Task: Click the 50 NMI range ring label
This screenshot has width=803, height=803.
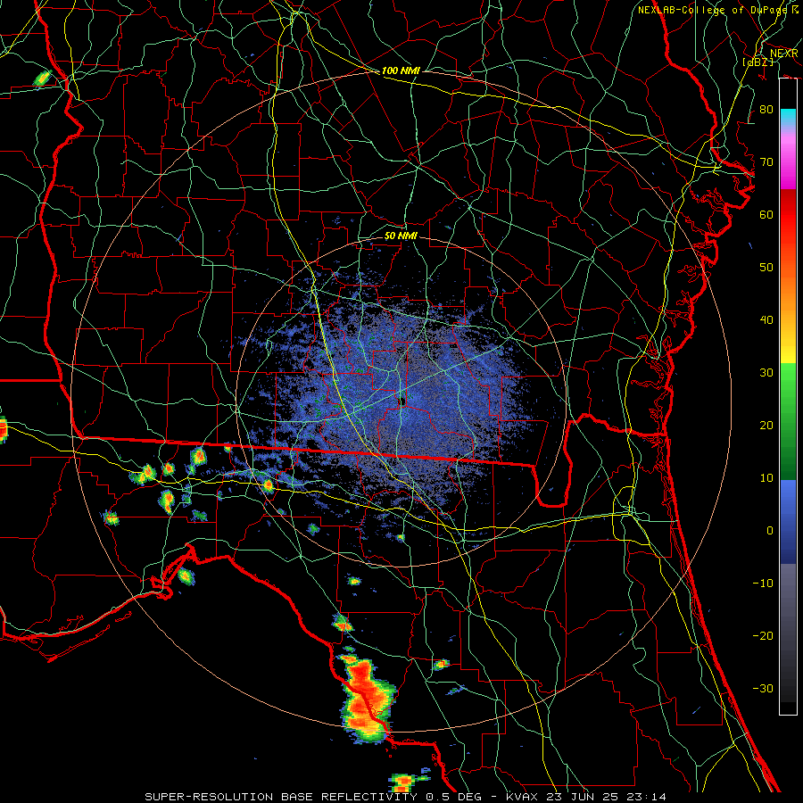Action: click(x=401, y=236)
